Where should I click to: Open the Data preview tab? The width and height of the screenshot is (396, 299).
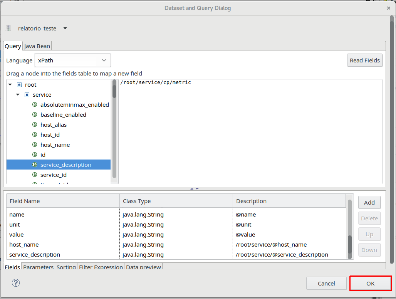143,267
